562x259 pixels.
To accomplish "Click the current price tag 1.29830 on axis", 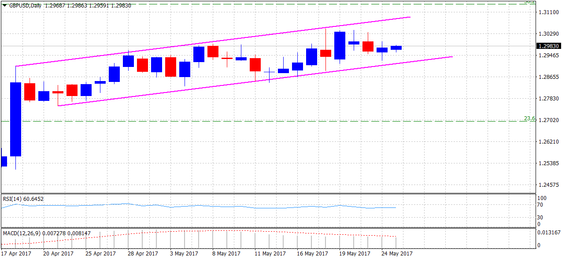I will [548, 46].
